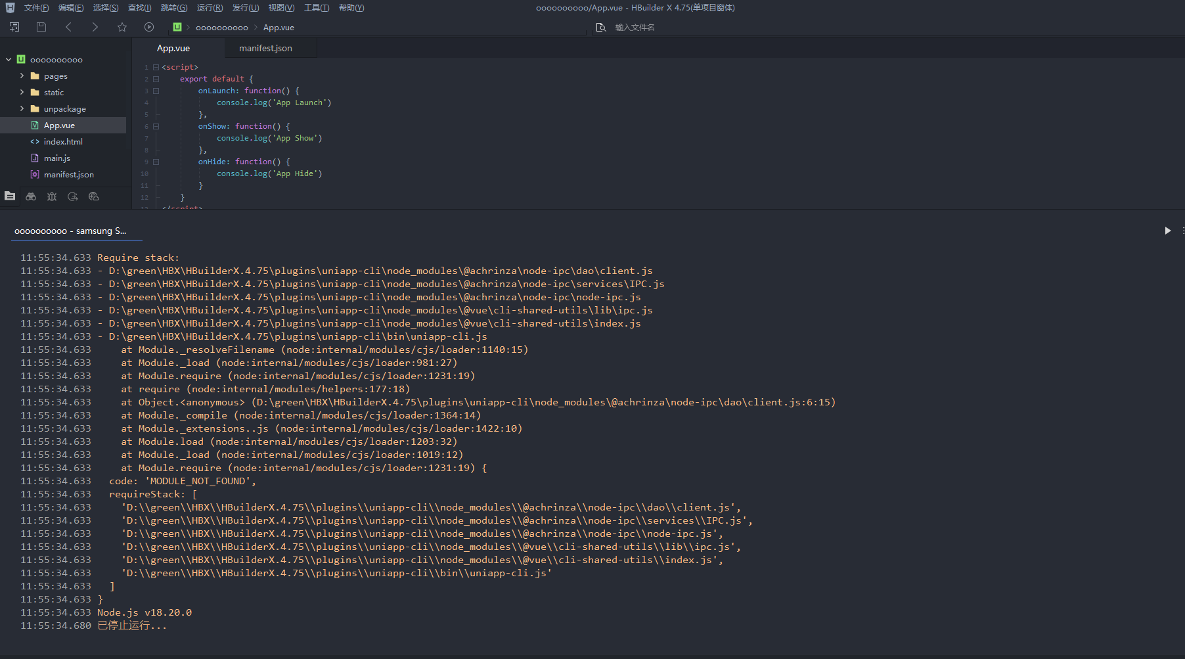Click the new file toolbar icon

point(14,27)
